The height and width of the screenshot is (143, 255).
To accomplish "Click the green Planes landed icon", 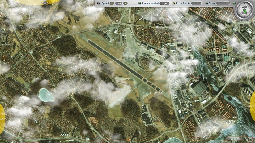I will coord(140,3).
